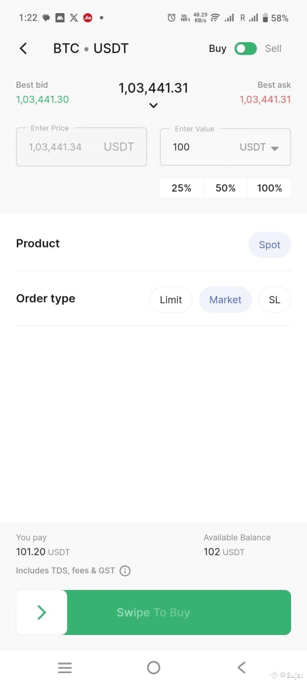
Task: Open the USDT currency dropdown in Enter Value
Action: point(259,147)
